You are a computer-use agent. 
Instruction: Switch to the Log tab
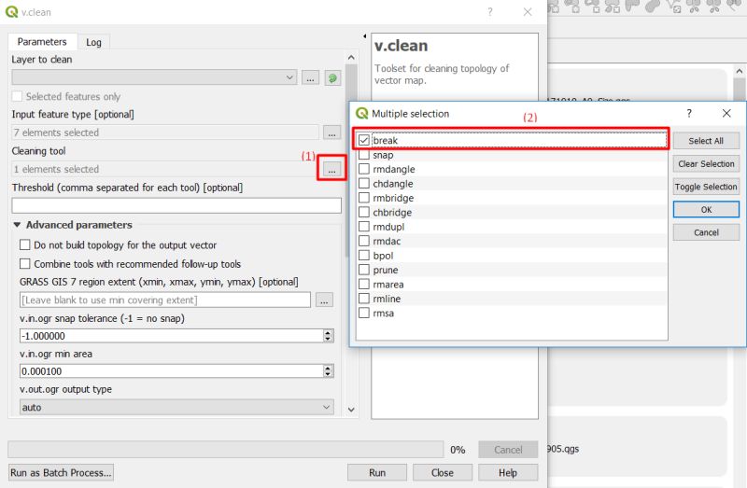tap(94, 42)
